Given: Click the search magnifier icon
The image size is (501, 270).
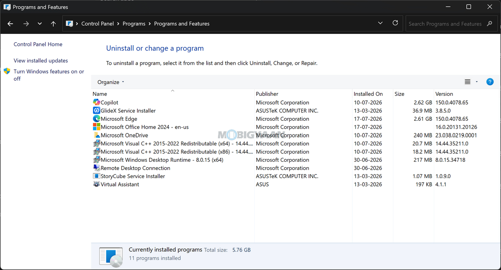Looking at the screenshot, I should 490,24.
